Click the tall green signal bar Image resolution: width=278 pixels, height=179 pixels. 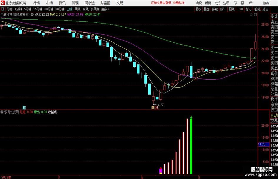[191, 146]
